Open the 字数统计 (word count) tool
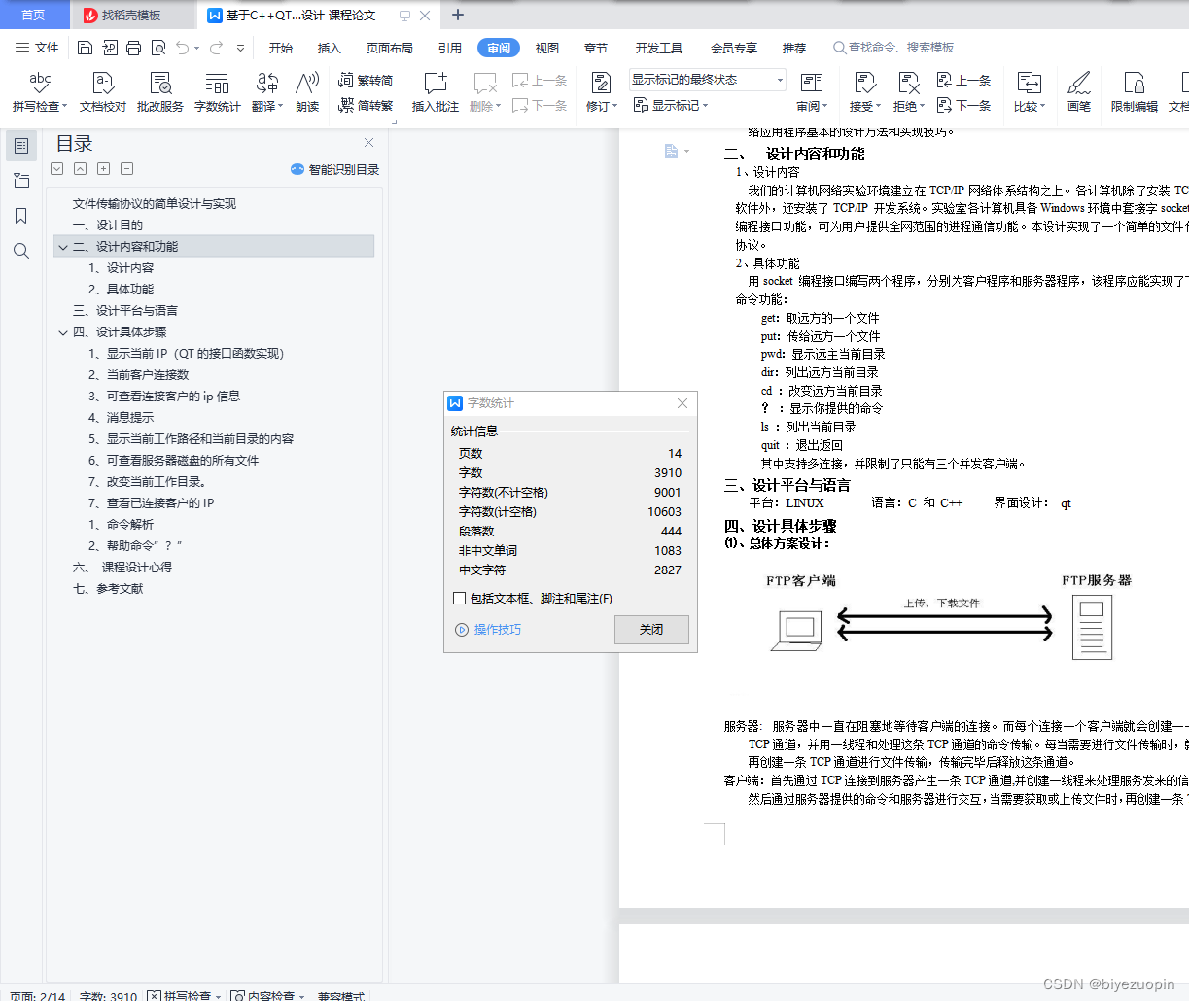Viewport: 1189px width, 1001px height. (217, 87)
